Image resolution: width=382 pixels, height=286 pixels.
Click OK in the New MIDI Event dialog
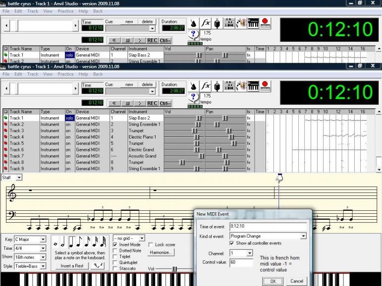[x=273, y=281]
